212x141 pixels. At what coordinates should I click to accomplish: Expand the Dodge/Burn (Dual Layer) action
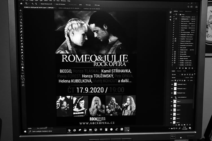point(179,37)
